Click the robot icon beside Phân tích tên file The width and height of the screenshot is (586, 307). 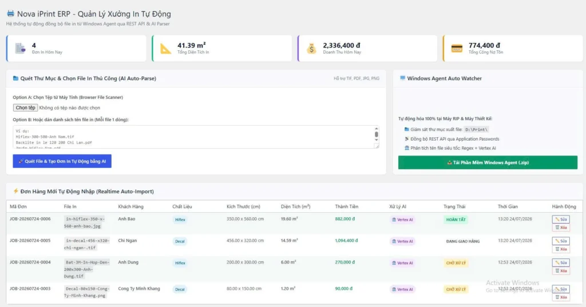tap(407, 148)
